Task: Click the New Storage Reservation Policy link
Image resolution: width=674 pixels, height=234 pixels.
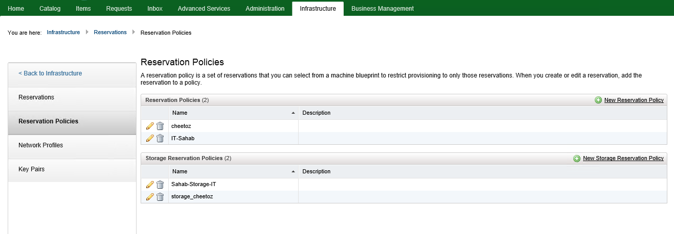Action: 623,159
